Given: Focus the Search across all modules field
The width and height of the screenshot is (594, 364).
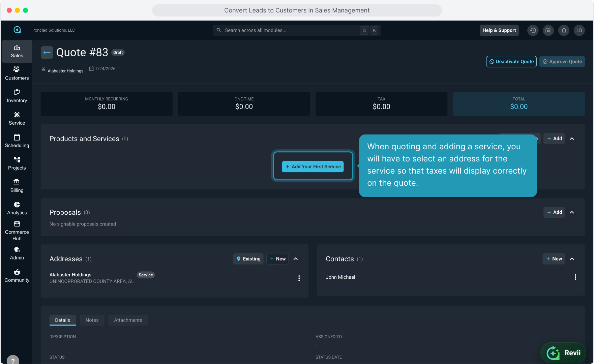Looking at the screenshot, I should [x=297, y=30].
